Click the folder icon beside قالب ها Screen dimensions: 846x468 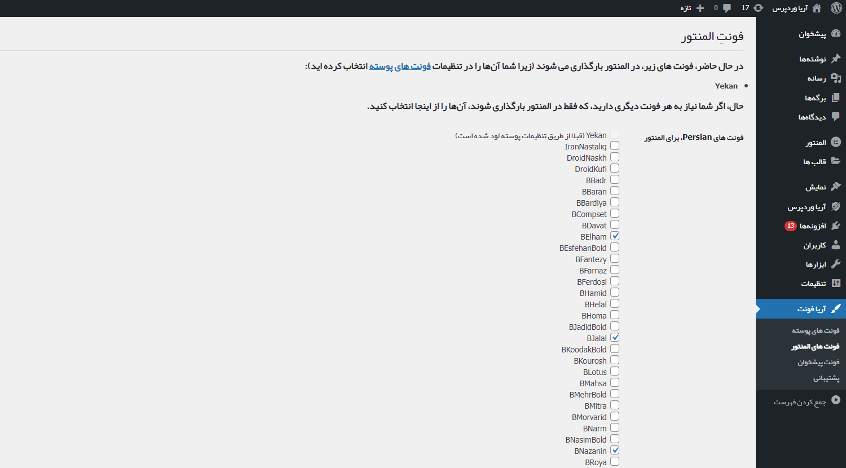click(835, 161)
